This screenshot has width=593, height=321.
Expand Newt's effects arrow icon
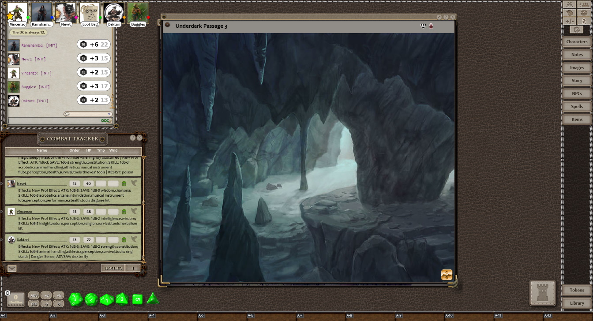click(x=134, y=183)
